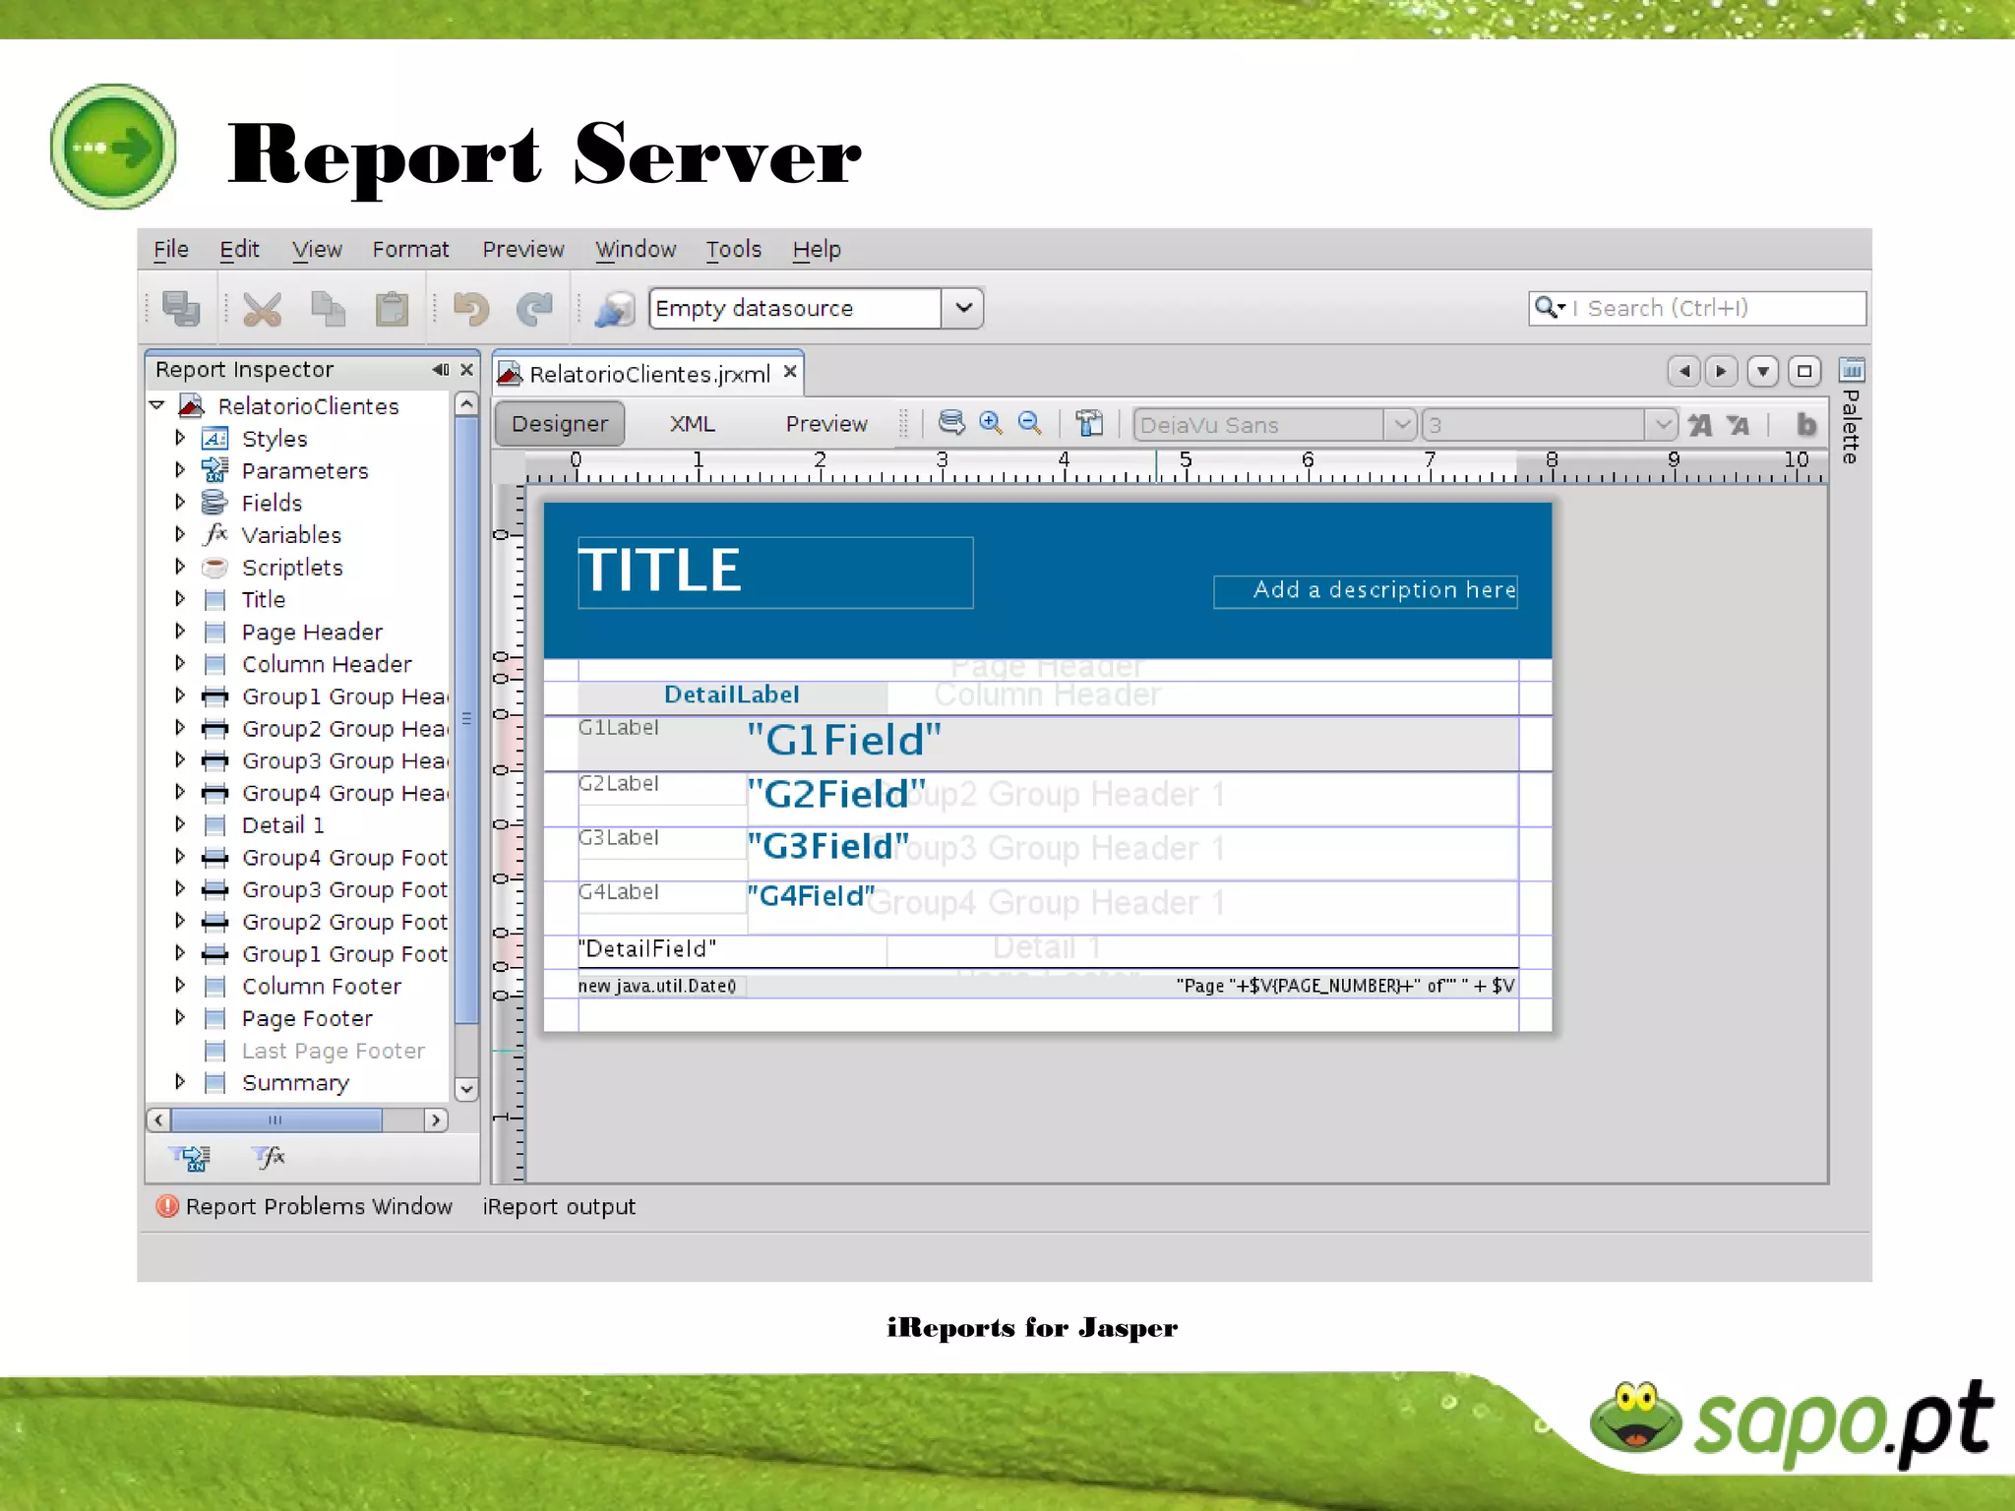
Task: Click the scroll tabs left arrow
Action: [x=1684, y=371]
